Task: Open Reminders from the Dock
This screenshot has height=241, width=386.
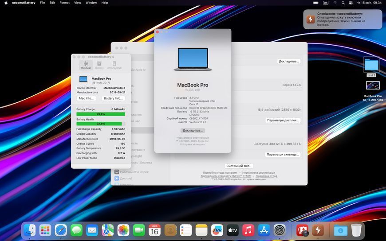Action: tap(186, 230)
